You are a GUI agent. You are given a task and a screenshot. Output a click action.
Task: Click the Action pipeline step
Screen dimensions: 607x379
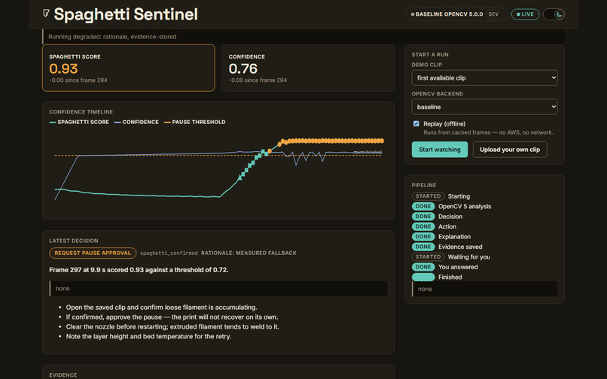tap(447, 226)
